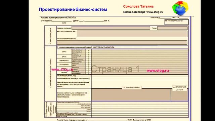Image resolution: width=215 pixels, height=121 pixels.
Task: Click the name 'Соколова Татьяна'
Action: coord(138,6)
